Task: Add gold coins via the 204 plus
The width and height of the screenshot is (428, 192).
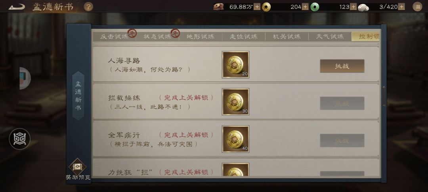Action: [x=305, y=7]
